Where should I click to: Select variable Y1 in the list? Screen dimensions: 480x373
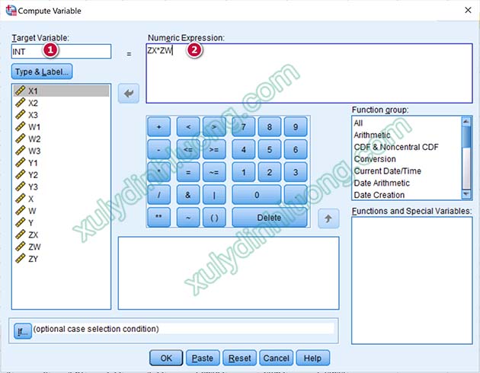point(61,163)
